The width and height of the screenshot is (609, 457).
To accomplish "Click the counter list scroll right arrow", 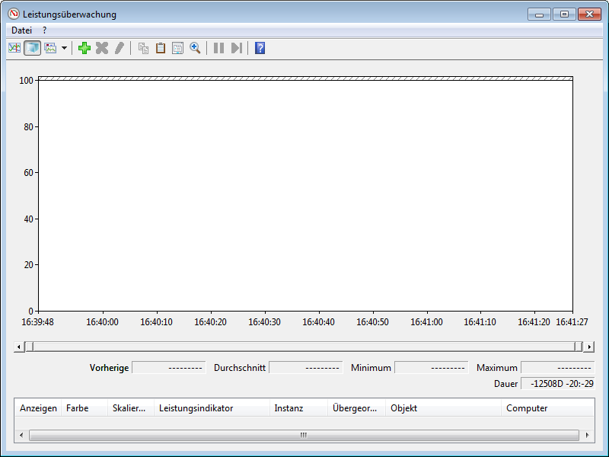I will pyautogui.click(x=587, y=435).
